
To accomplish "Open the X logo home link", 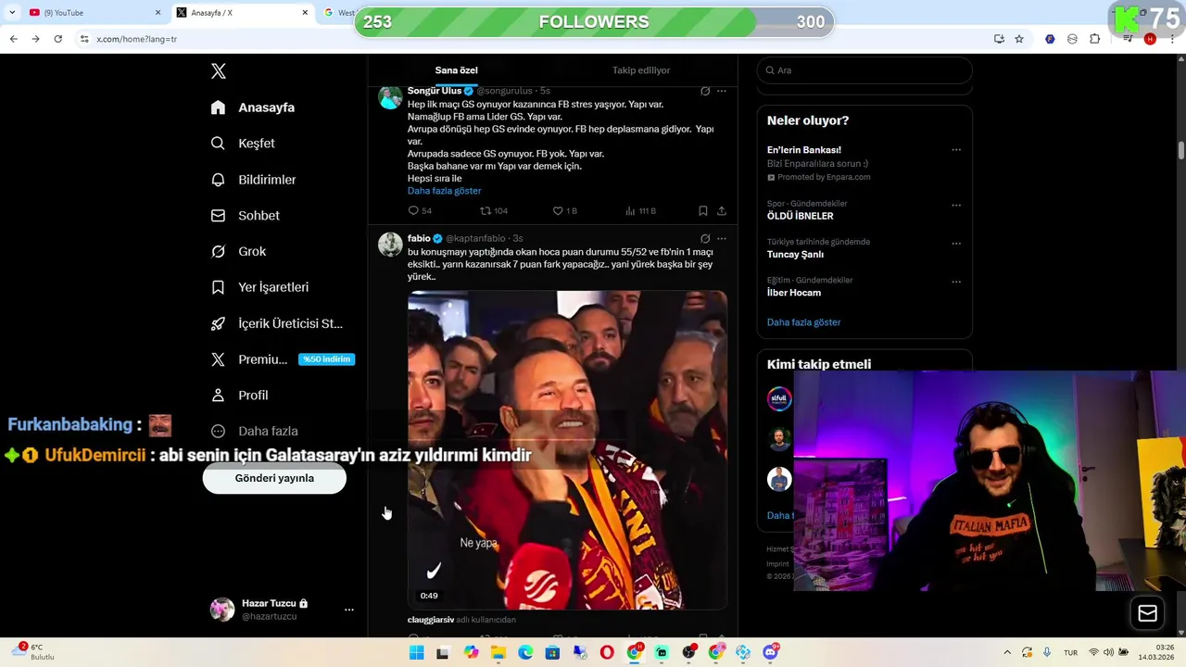I will coord(219,71).
